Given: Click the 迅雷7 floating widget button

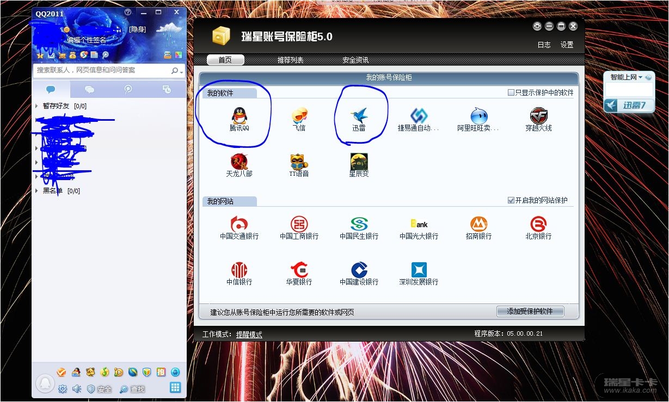Looking at the screenshot, I should (629, 105).
